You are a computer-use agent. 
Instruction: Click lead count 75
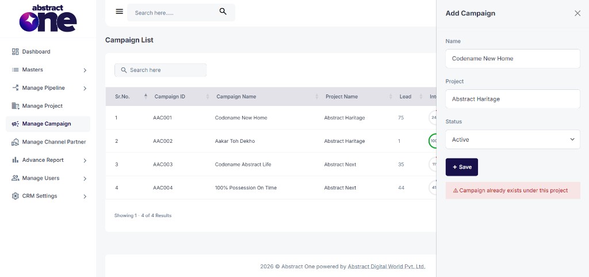401,117
